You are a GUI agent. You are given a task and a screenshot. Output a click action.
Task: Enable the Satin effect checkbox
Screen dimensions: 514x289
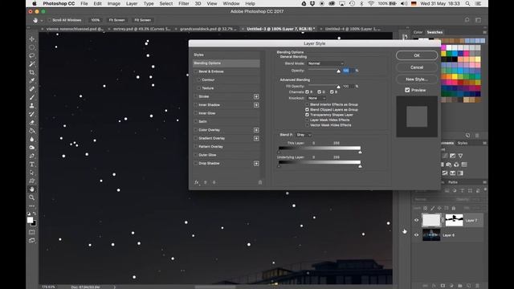(x=196, y=121)
